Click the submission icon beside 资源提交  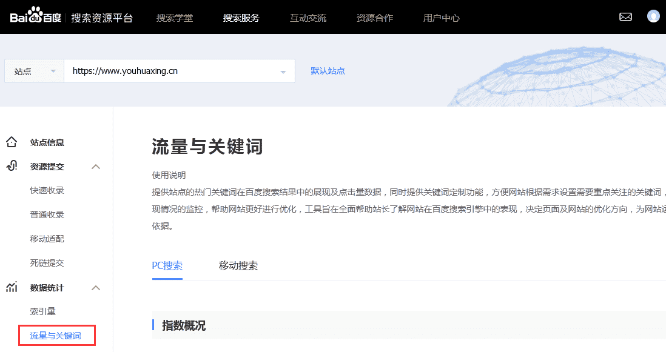tap(12, 166)
